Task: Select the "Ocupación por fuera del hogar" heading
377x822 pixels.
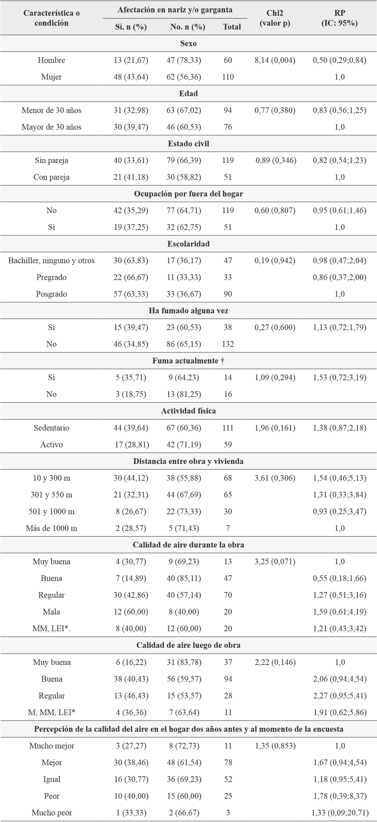Action: (x=188, y=194)
